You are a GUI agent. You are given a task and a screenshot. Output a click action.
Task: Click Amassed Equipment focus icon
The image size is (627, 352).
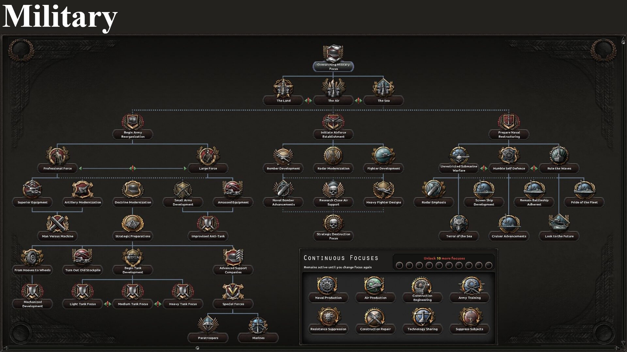[x=233, y=189]
